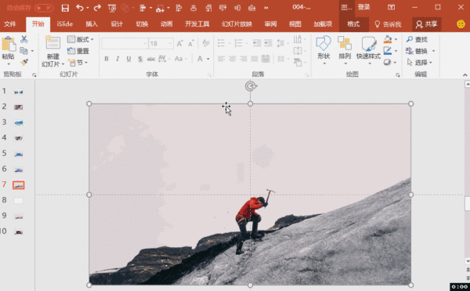Click the Share (共享) button
This screenshot has width=470, height=291.
coord(427,24)
